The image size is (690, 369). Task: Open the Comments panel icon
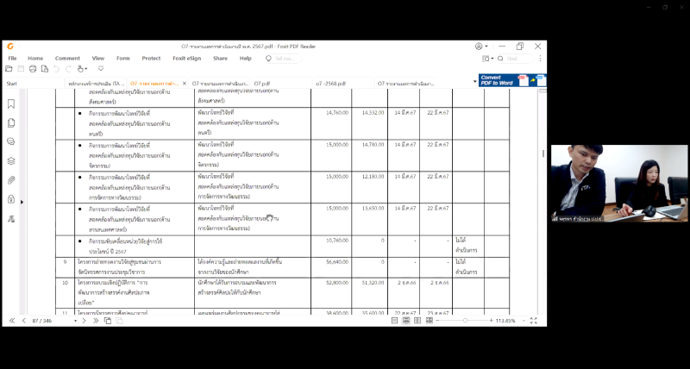point(11,141)
